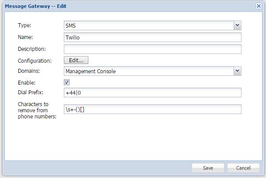This screenshot has height=178, width=266.
Task: Click the Type: label
Action: point(24,25)
